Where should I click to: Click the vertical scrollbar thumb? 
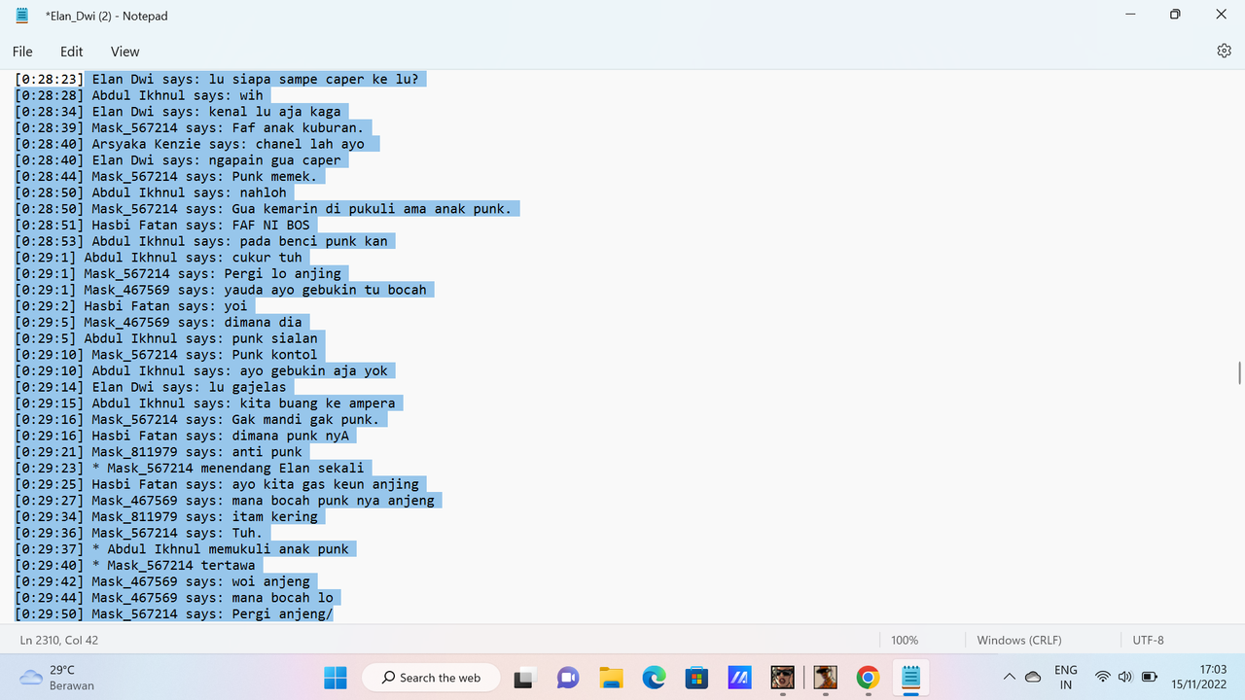(1239, 372)
